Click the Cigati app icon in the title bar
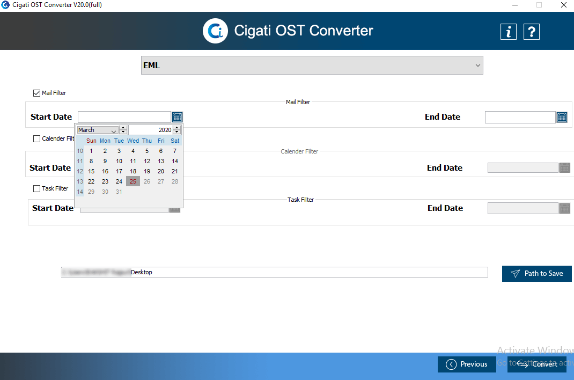The width and height of the screenshot is (574, 380). tap(5, 5)
